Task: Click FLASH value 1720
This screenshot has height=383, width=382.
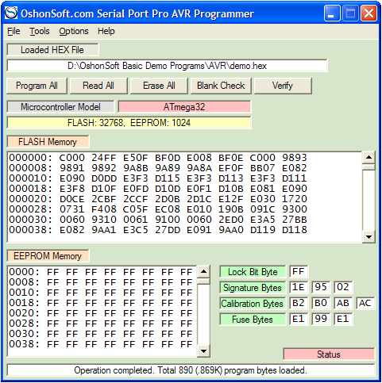Action: point(295,199)
